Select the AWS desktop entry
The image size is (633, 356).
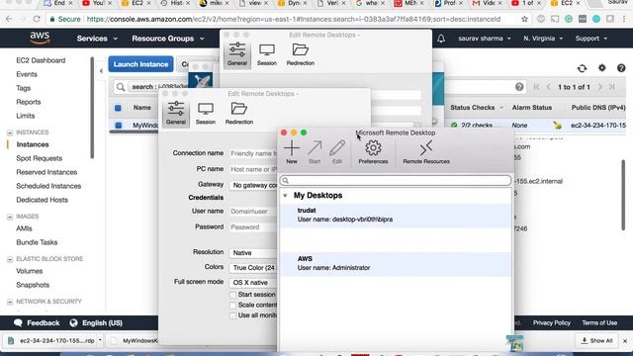[396, 264]
